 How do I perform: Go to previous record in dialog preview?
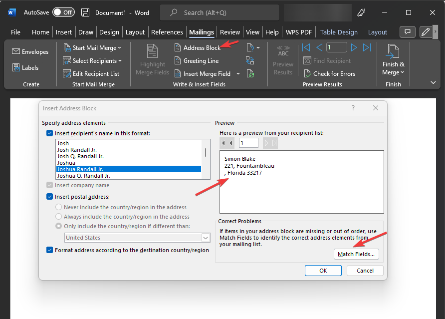(x=230, y=143)
